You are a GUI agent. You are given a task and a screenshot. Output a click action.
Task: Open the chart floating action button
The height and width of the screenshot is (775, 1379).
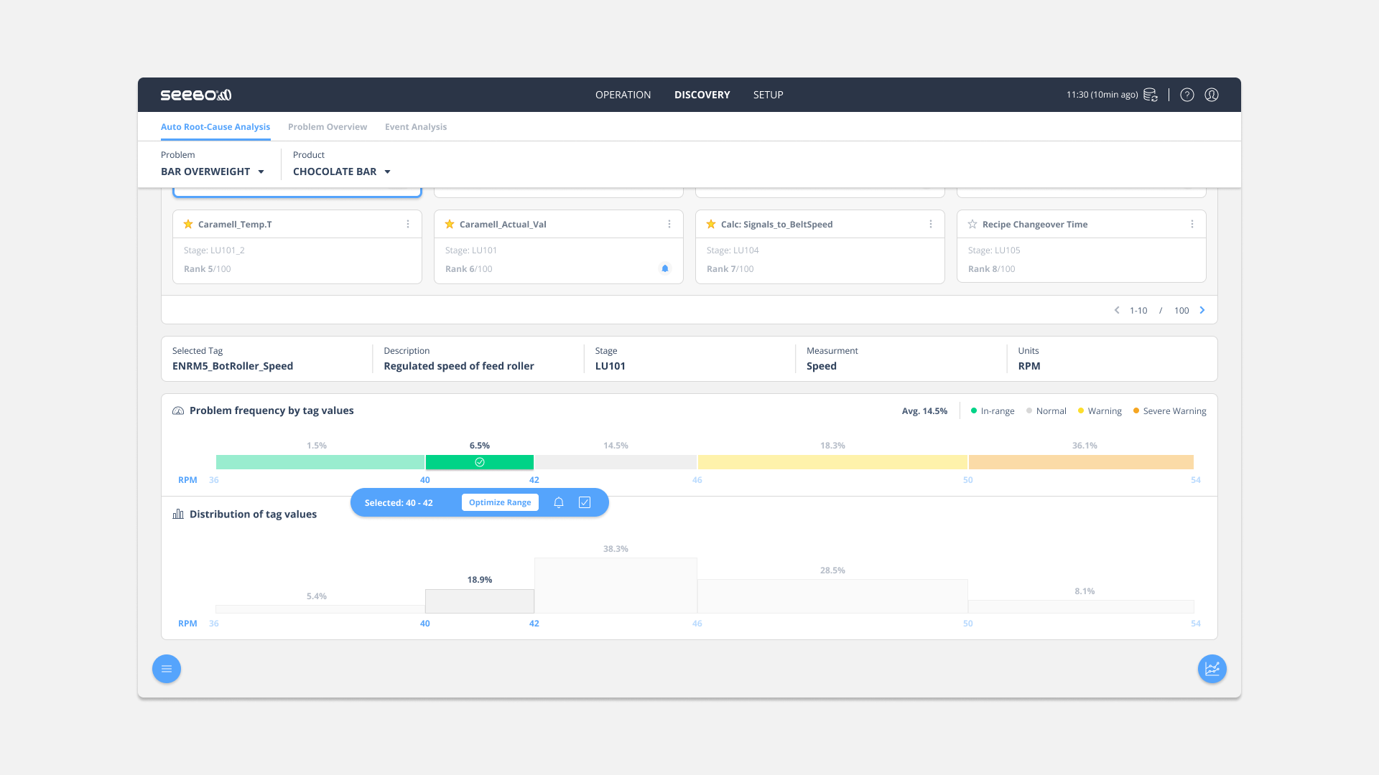coord(1212,669)
